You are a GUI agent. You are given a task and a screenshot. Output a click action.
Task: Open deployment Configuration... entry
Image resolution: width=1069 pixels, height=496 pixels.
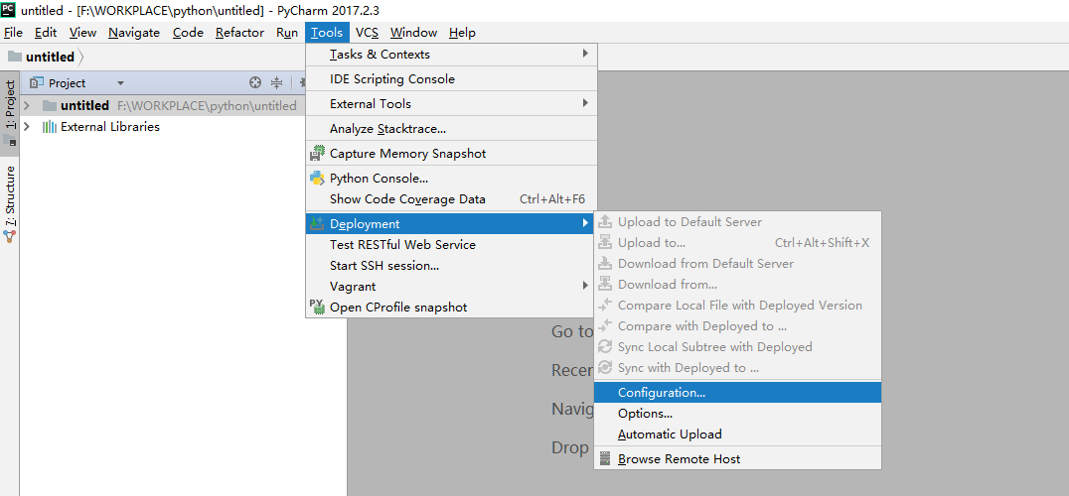point(737,393)
